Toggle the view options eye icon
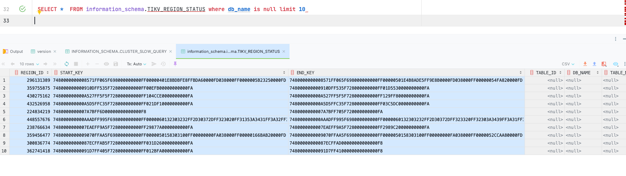 (616, 64)
